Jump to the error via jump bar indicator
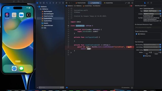Viewport: 162px width, 91px height. pos(131,6)
